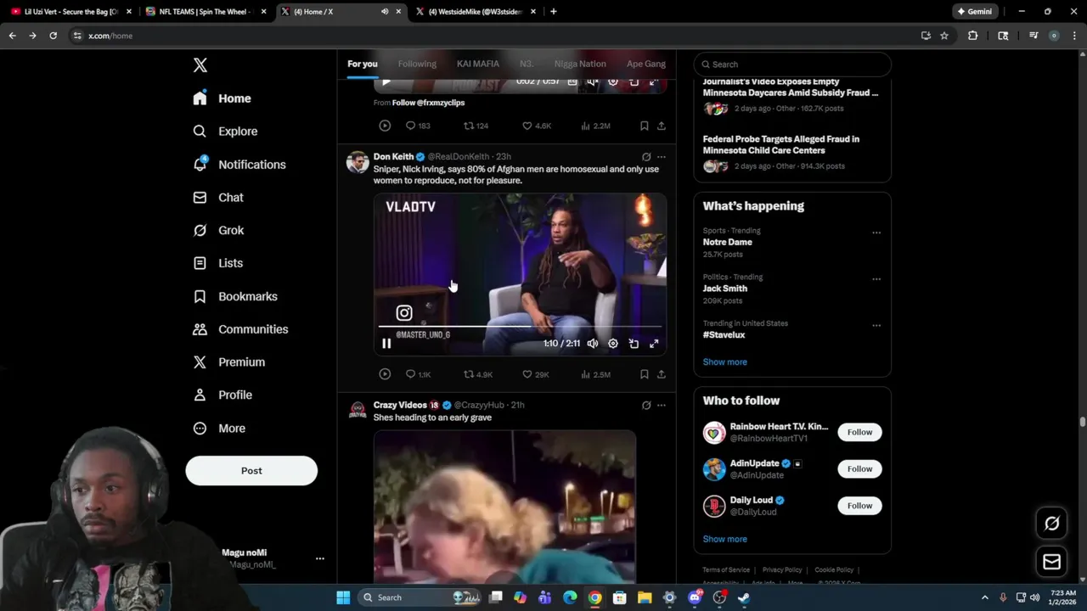Open Profile in the sidebar
Viewport: 1087px width, 611px height.
point(222,395)
